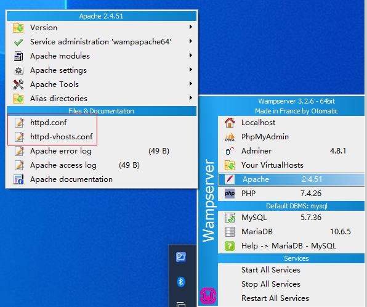Expand the Apache Tools submenu arrow

click(191, 84)
